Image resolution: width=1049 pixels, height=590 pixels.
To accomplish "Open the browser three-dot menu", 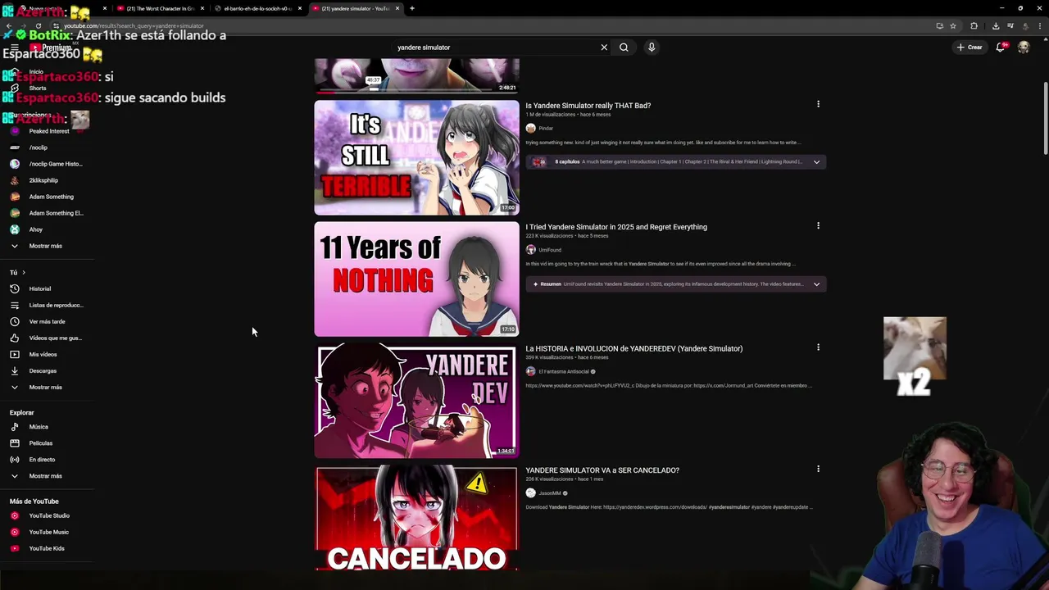I will tap(1041, 25).
